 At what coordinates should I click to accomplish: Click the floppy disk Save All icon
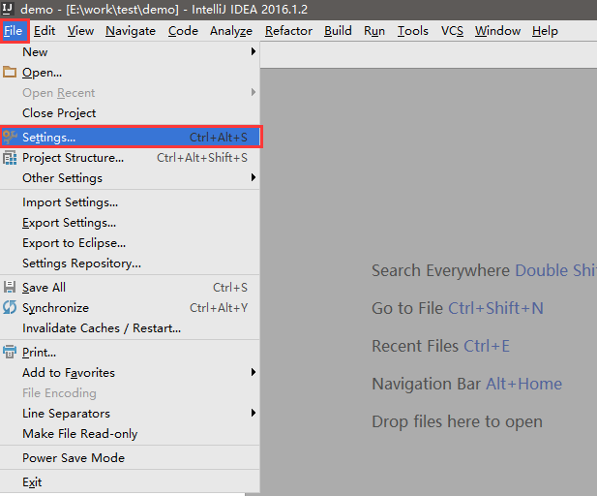pyautogui.click(x=10, y=288)
